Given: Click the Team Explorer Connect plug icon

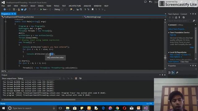Looking at the screenshot, I should click(179, 18).
